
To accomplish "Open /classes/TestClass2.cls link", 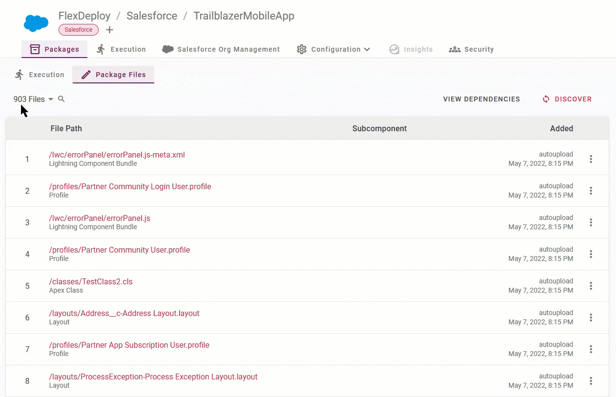I will (x=91, y=281).
